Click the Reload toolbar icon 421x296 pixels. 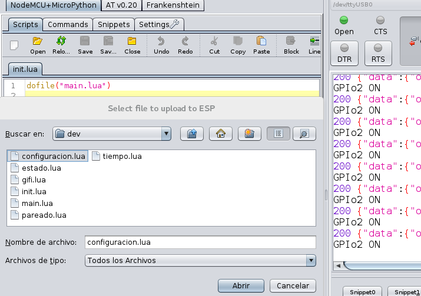click(x=61, y=45)
